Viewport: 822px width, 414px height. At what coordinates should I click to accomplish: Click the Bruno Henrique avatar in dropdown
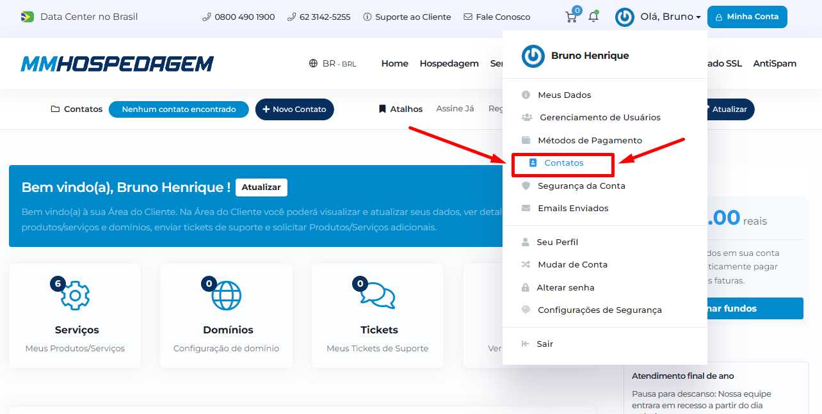point(533,56)
